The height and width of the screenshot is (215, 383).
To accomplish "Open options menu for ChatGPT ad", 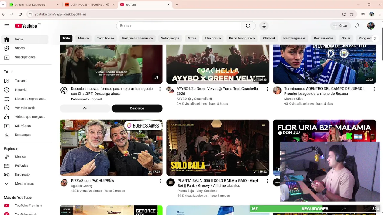I will coord(160,89).
